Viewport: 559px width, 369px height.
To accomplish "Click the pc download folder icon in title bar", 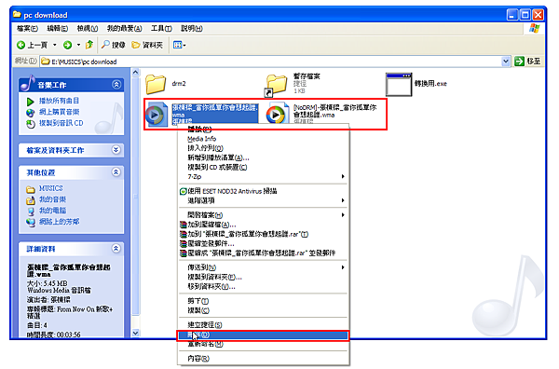I will 17,15.
